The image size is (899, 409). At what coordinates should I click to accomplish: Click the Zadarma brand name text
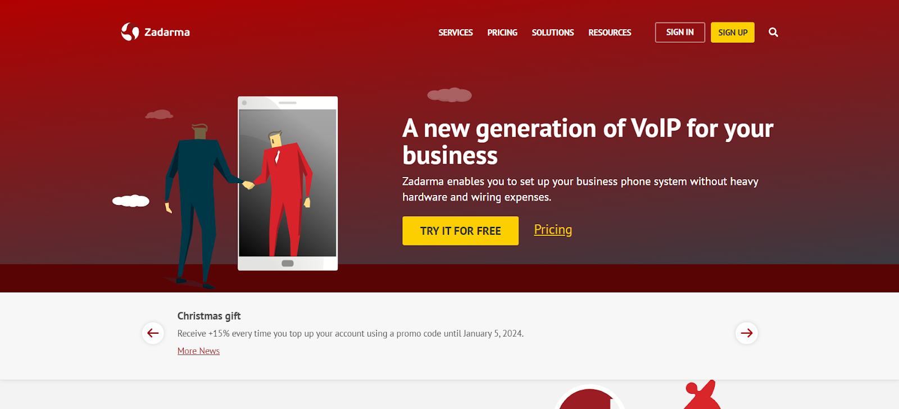(167, 33)
